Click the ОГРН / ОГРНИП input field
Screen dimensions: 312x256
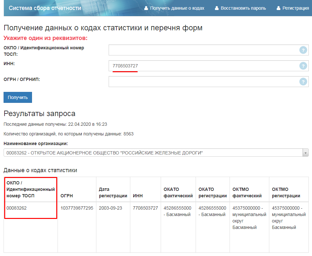tap(204, 82)
